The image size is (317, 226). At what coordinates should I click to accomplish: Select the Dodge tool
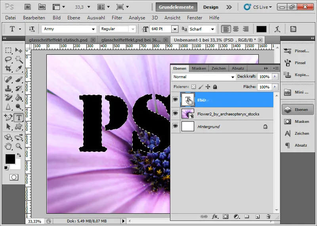19,107
